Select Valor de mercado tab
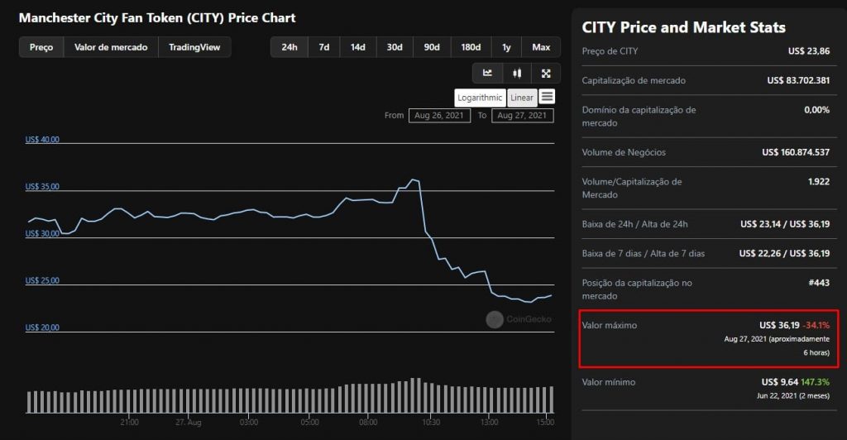The image size is (847, 440). pos(111,47)
